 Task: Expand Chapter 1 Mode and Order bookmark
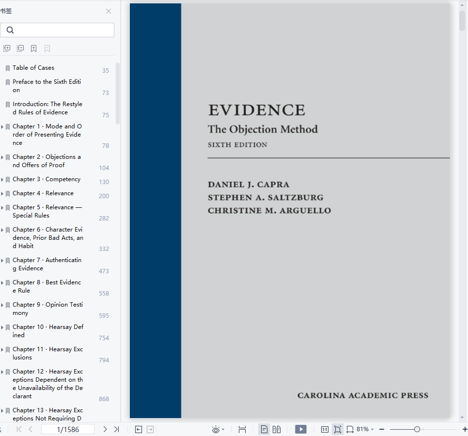tap(2, 127)
